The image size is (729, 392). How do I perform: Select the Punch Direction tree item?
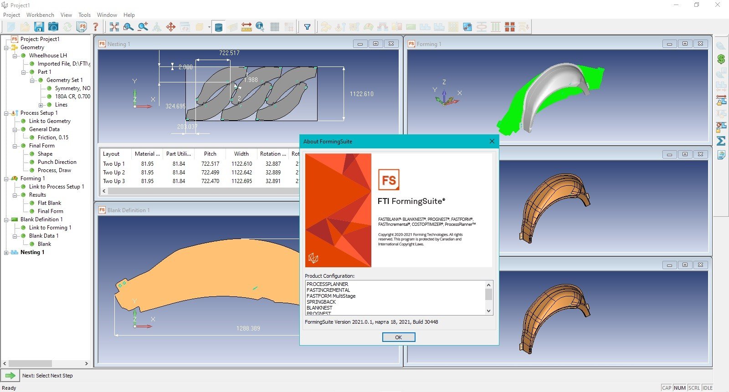(57, 162)
